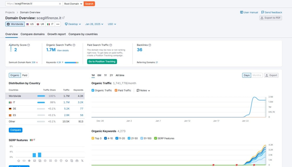Open the Compare by countries tab
292x167 pixels.
(83, 34)
